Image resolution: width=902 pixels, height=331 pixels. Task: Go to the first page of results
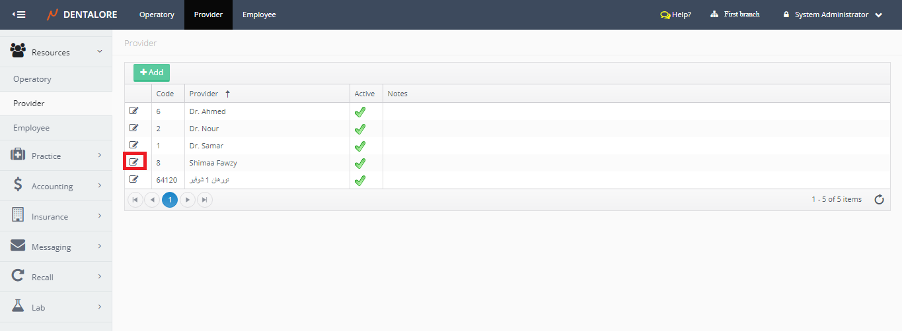pos(135,200)
